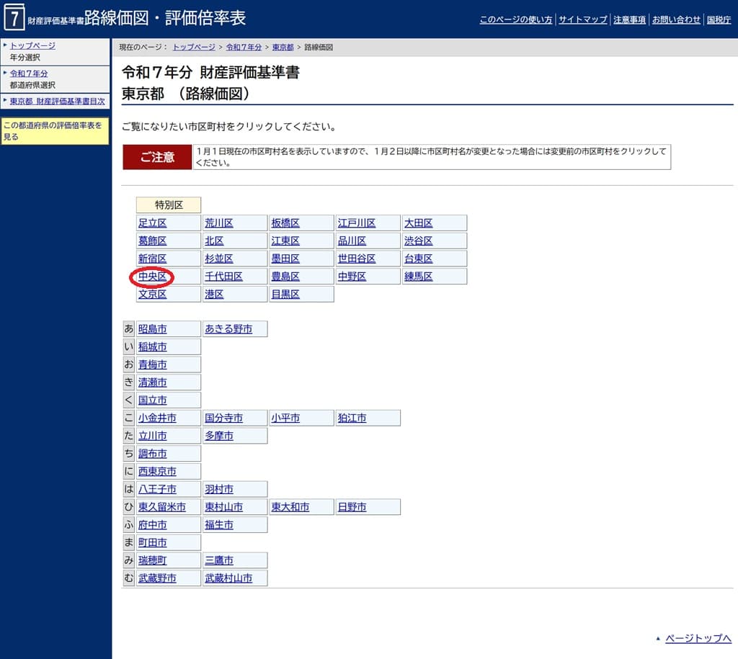Select 江戸川区 ward link
Image resolution: width=738 pixels, height=659 pixels.
357,223
